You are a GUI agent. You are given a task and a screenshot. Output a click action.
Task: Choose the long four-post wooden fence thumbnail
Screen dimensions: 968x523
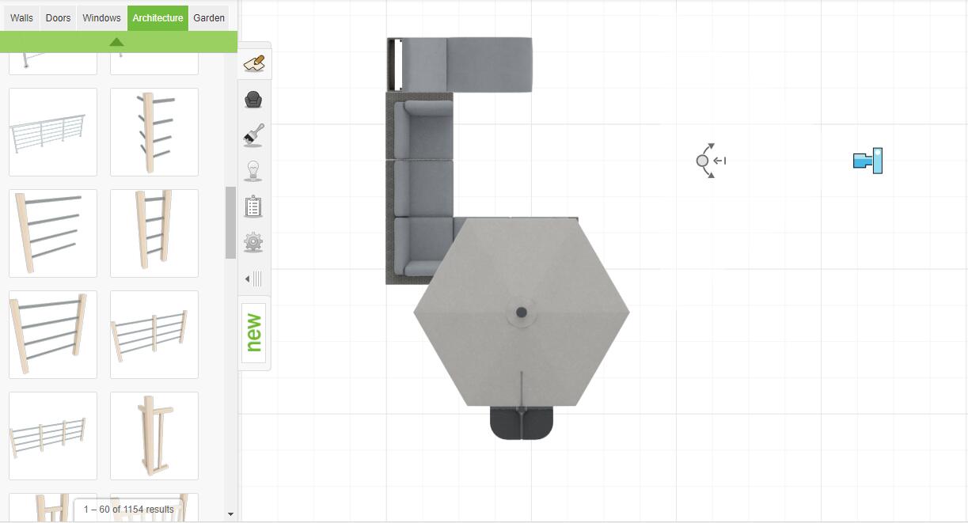(53, 436)
